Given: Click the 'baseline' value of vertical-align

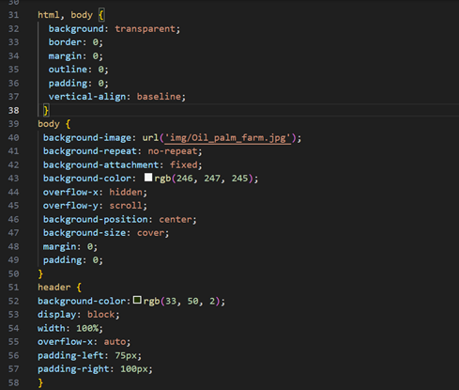Looking at the screenshot, I should 159,97.
